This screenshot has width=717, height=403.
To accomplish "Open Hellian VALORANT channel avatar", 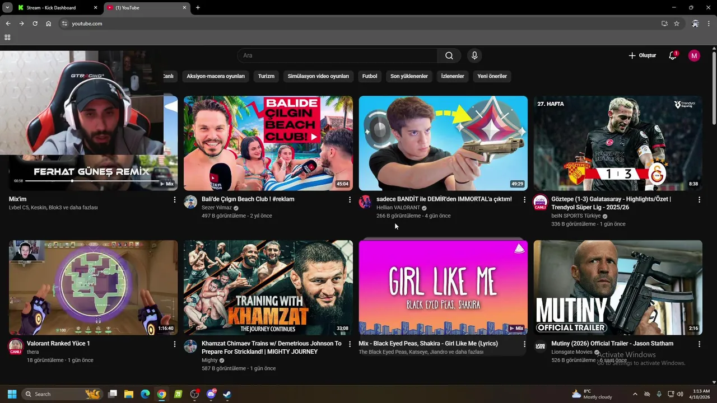I will (x=365, y=202).
